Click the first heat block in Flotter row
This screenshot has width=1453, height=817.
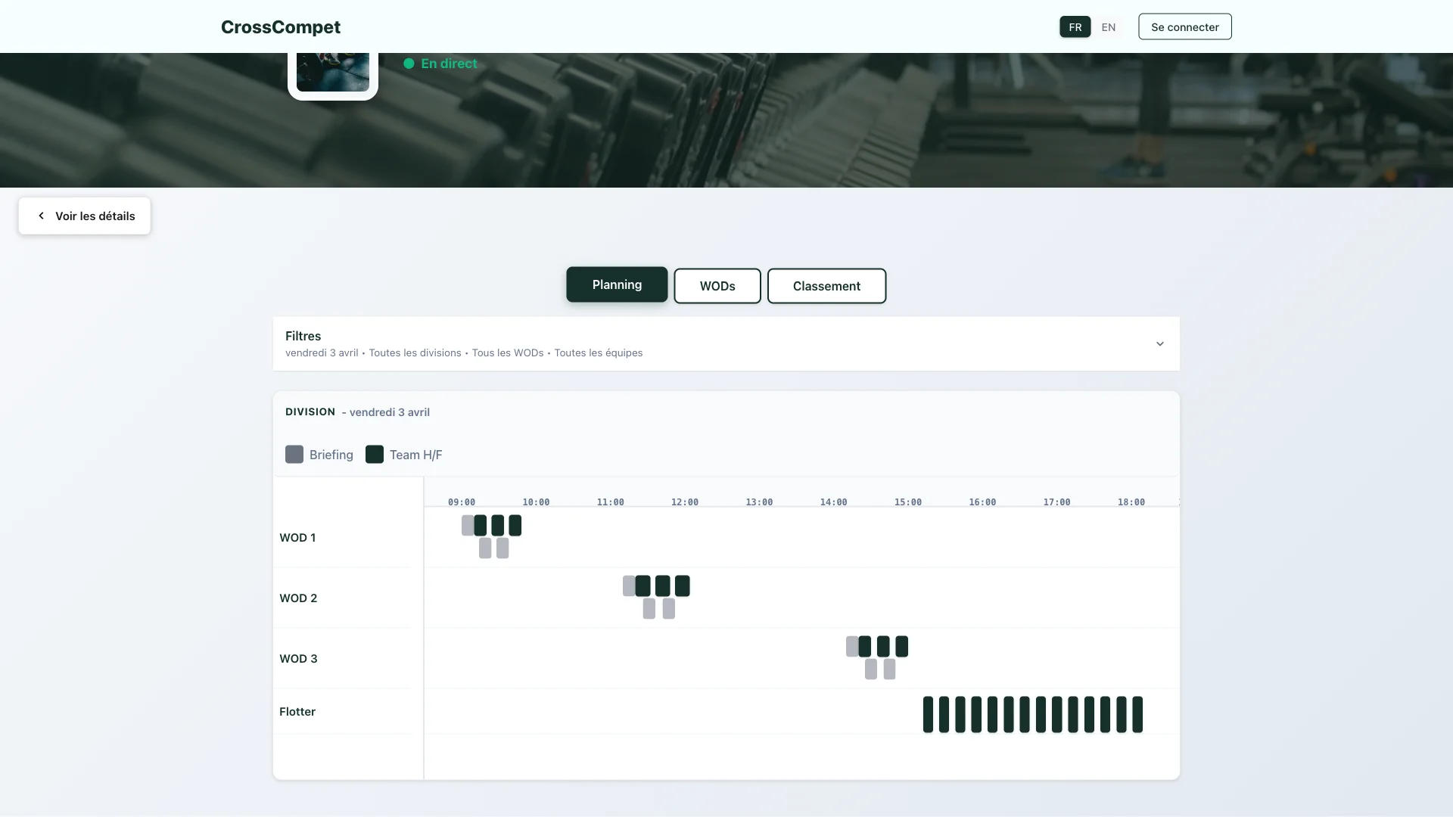coord(928,714)
